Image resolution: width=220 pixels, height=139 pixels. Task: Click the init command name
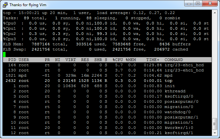pyautogui.click(x=170, y=86)
